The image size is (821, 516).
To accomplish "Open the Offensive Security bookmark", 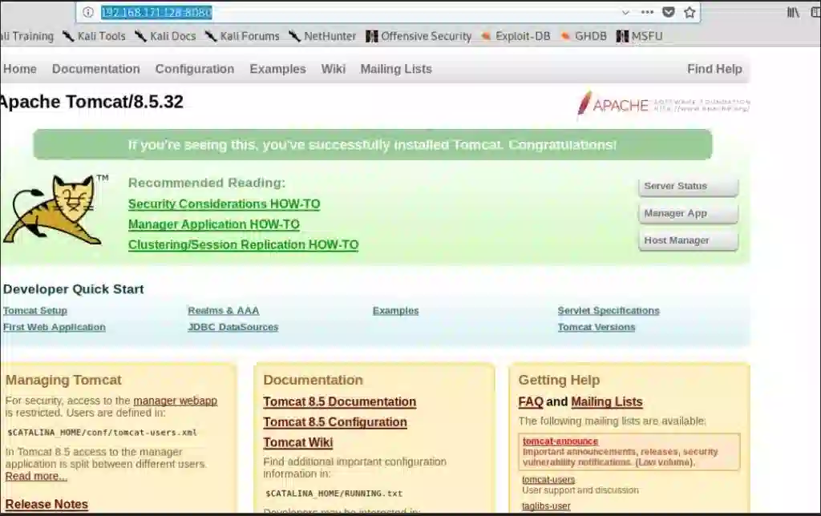I will coord(419,36).
